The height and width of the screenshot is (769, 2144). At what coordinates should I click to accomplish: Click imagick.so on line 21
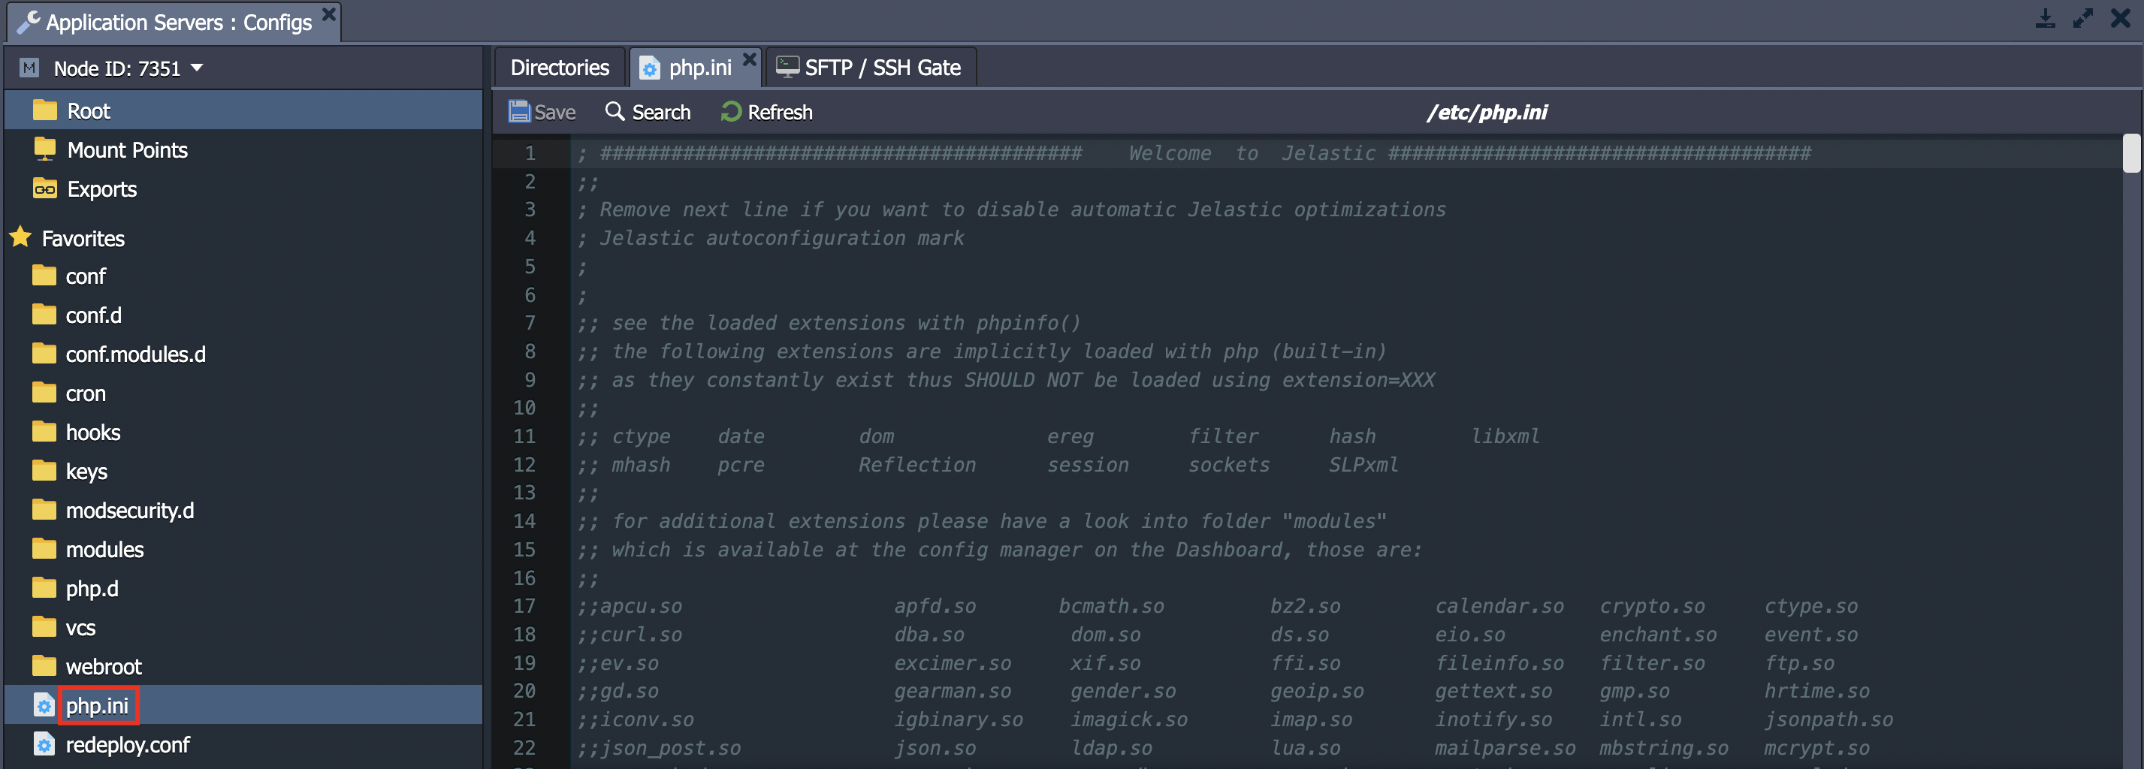(1129, 720)
